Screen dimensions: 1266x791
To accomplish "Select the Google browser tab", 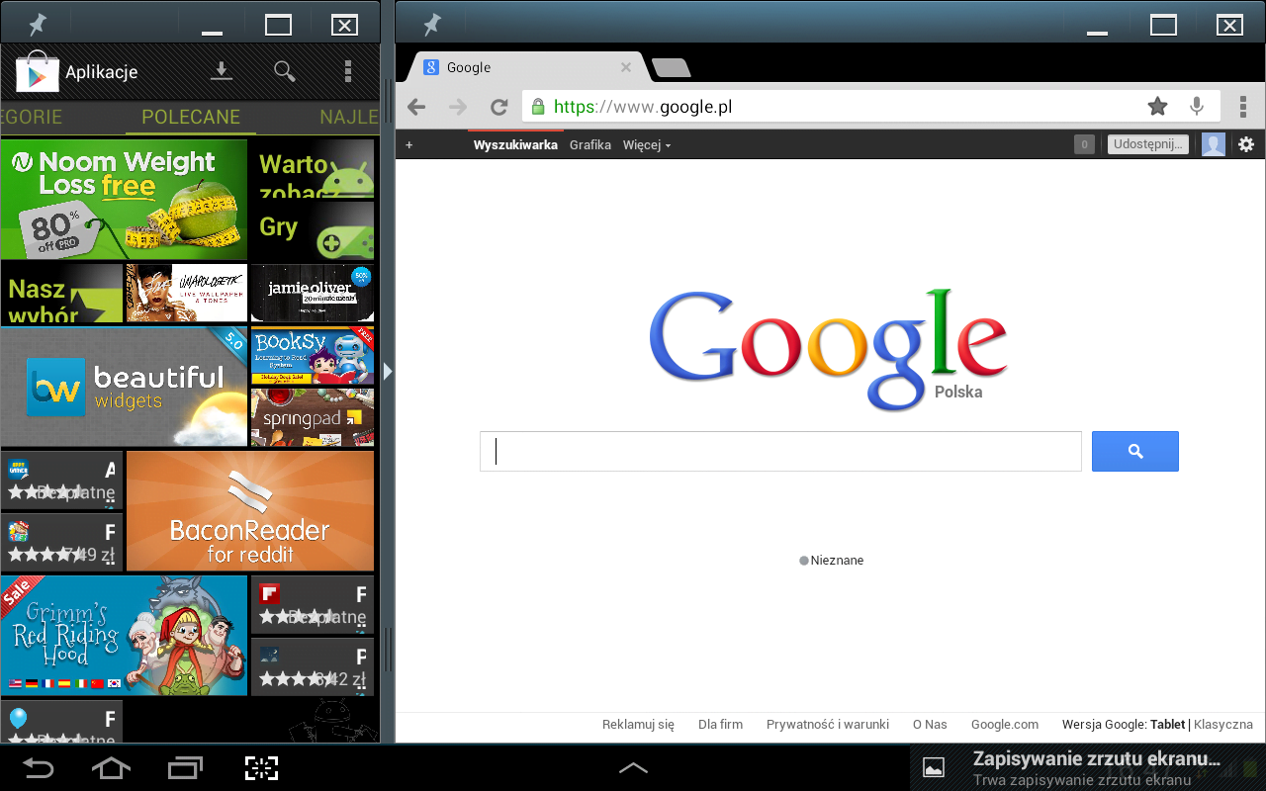I will pyautogui.click(x=529, y=67).
